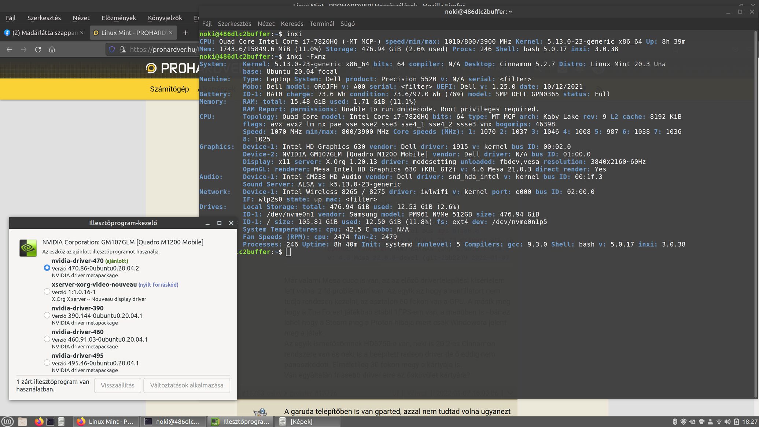759x427 pixels.
Task: Open the battery power tray applet
Action: click(736, 422)
